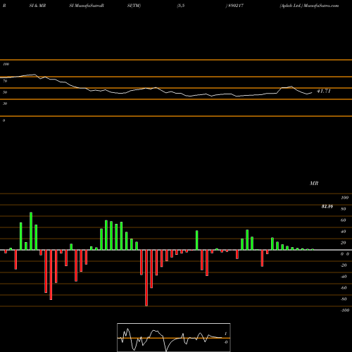The image size is (352, 352).
Task: Click the 100 label on RSI axis
Action: [x=6, y=64]
